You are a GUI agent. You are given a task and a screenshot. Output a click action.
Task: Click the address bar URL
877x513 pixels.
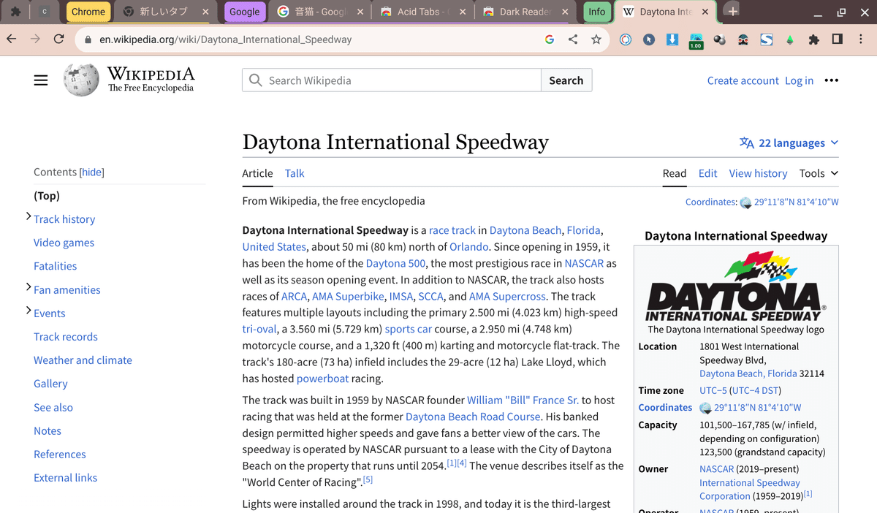pyautogui.click(x=226, y=39)
